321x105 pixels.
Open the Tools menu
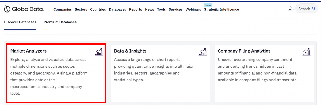(161, 9)
